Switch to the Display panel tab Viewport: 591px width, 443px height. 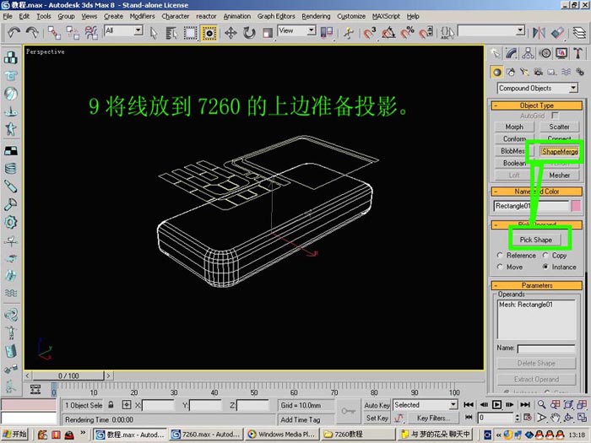tap(561, 53)
